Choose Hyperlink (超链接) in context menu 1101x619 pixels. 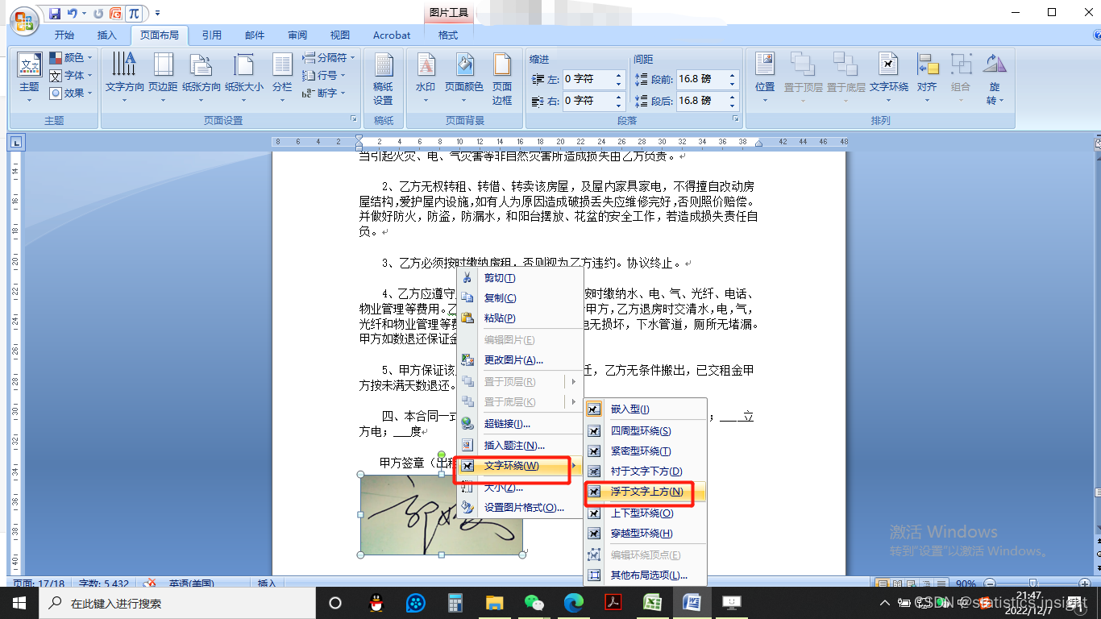(x=521, y=424)
